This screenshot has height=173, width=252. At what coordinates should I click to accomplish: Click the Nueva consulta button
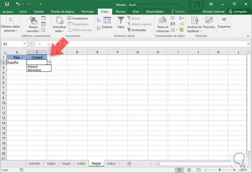(33, 24)
